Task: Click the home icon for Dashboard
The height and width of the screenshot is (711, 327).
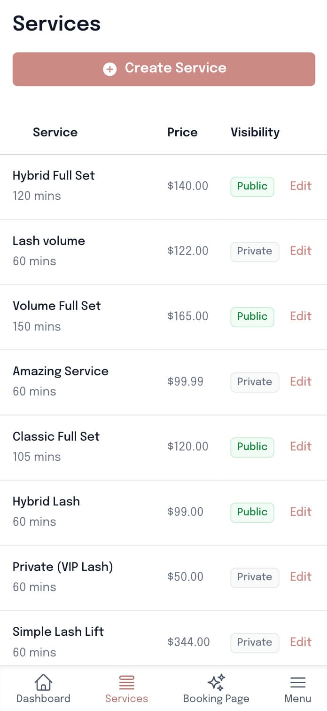Action: coord(43,681)
